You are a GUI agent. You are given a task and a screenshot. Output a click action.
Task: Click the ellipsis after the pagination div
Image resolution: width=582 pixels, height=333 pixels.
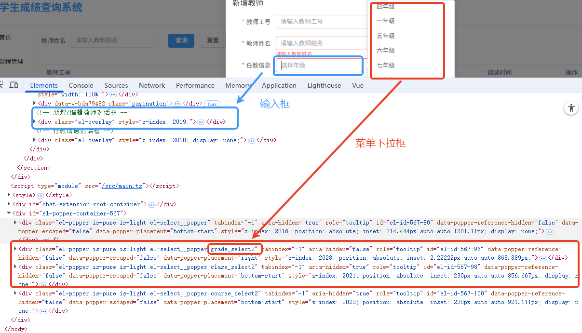(x=177, y=104)
